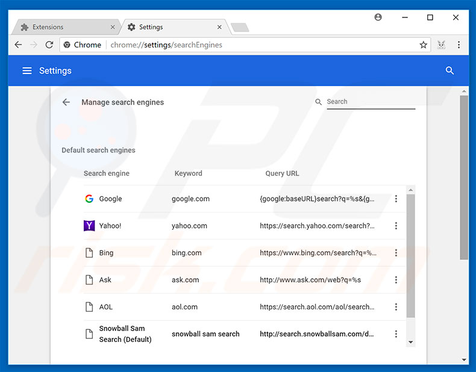The image size is (476, 372).
Task: Focus the Search field in Manage search engines
Action: (x=371, y=102)
